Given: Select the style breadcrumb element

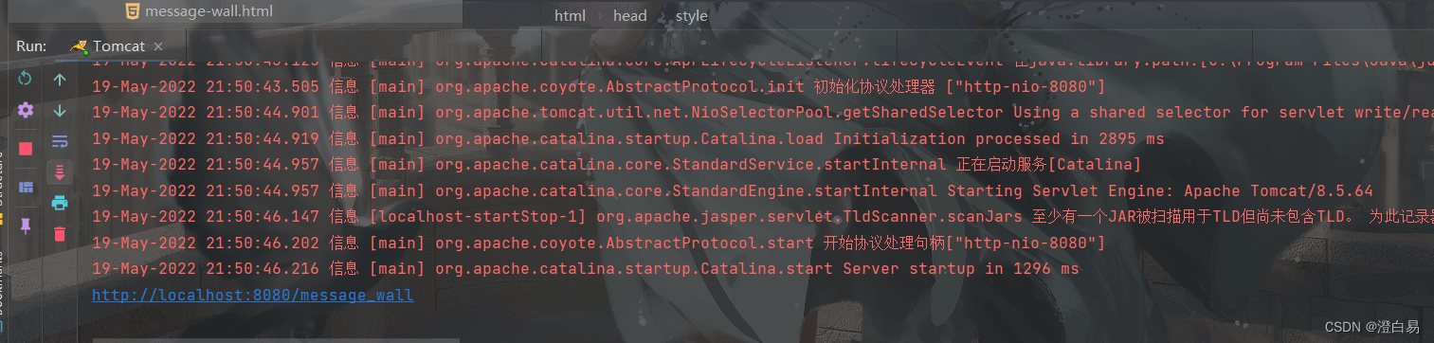Looking at the screenshot, I should 691,15.
